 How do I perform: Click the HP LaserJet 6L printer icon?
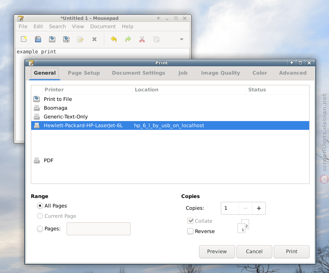(37, 126)
